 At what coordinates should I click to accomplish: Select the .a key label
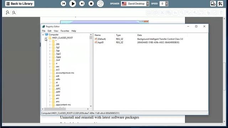click(56, 63)
